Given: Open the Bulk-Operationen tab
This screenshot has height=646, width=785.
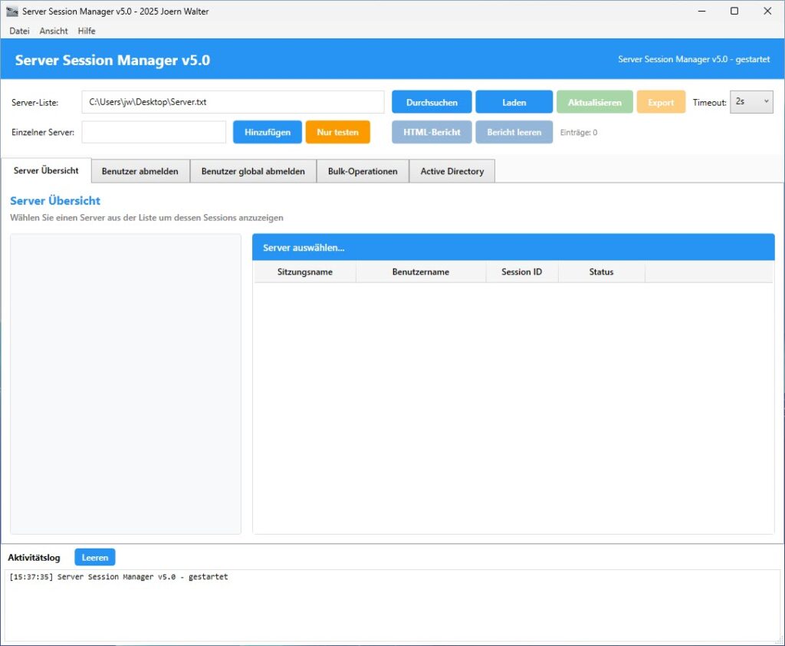Looking at the screenshot, I should (x=363, y=170).
